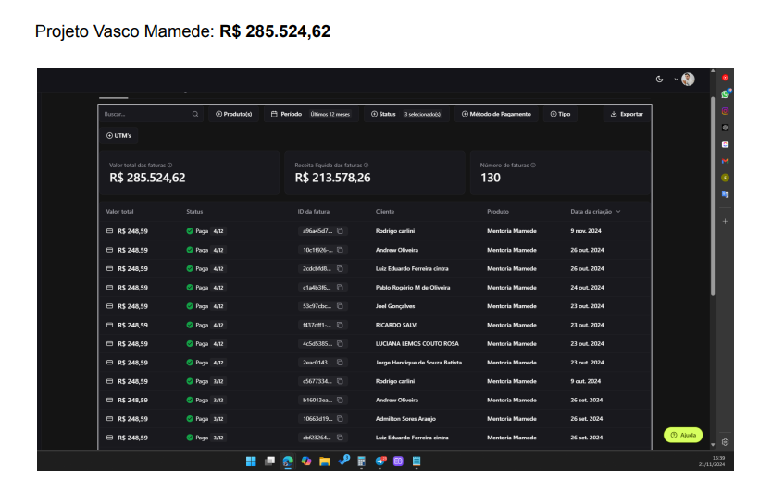This screenshot has width=784, height=493.
Task: Open sidebar settings gear icon
Action: 725,442
